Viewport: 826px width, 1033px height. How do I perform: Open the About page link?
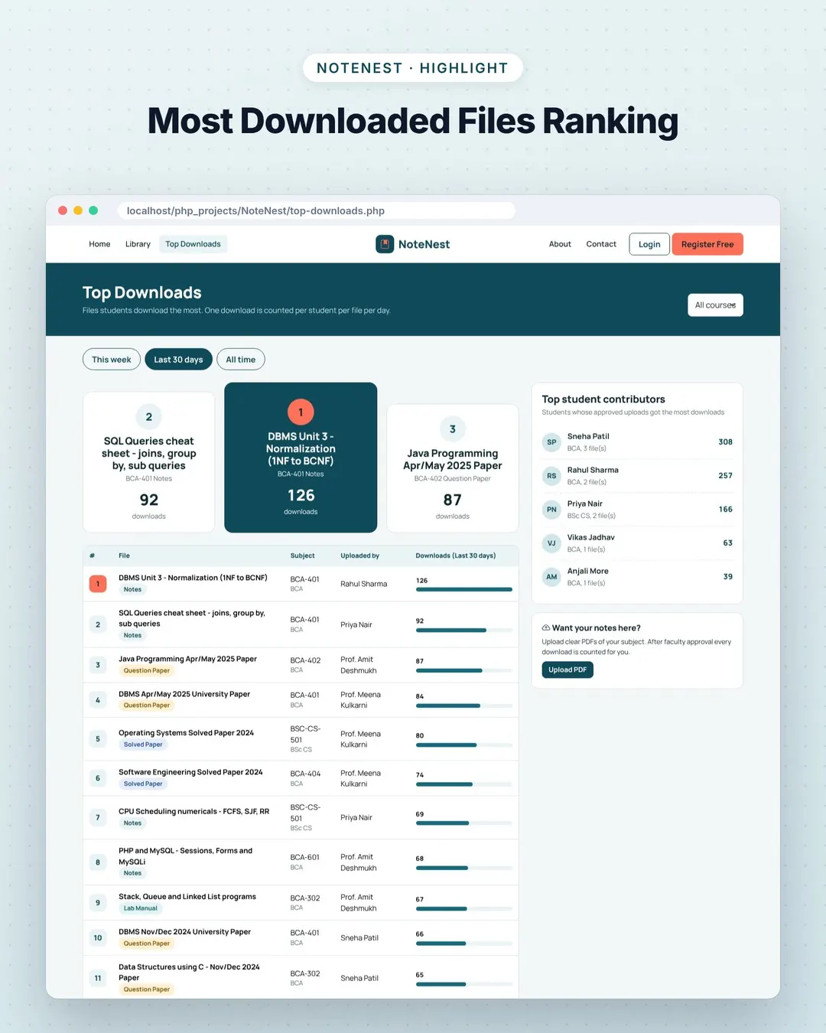pyautogui.click(x=560, y=244)
